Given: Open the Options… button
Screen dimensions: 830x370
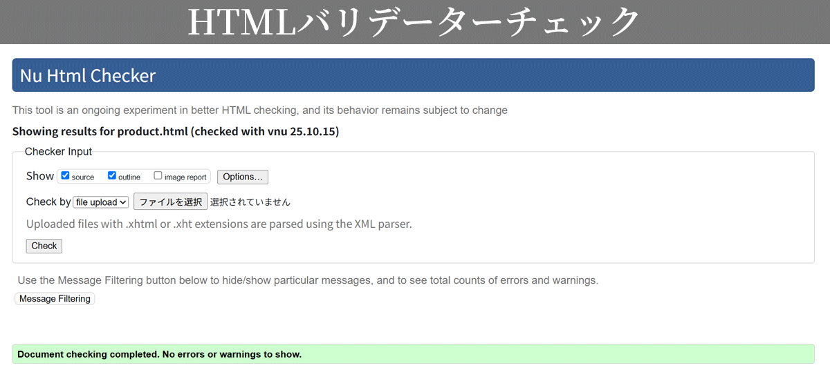Looking at the screenshot, I should (x=243, y=177).
